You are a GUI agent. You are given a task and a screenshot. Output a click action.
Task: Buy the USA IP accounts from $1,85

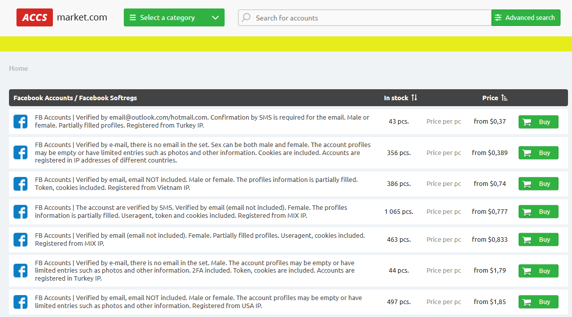tap(539, 302)
